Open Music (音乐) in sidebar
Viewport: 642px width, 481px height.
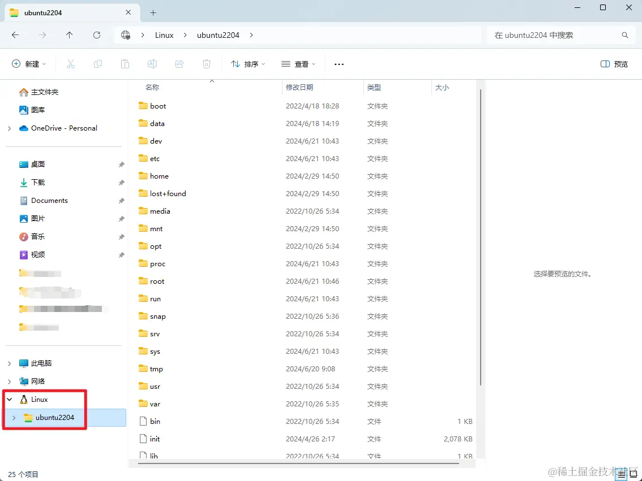pyautogui.click(x=32, y=236)
